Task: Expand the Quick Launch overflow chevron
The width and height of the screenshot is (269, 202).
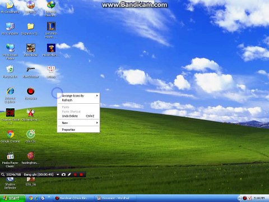Action: click(49, 197)
